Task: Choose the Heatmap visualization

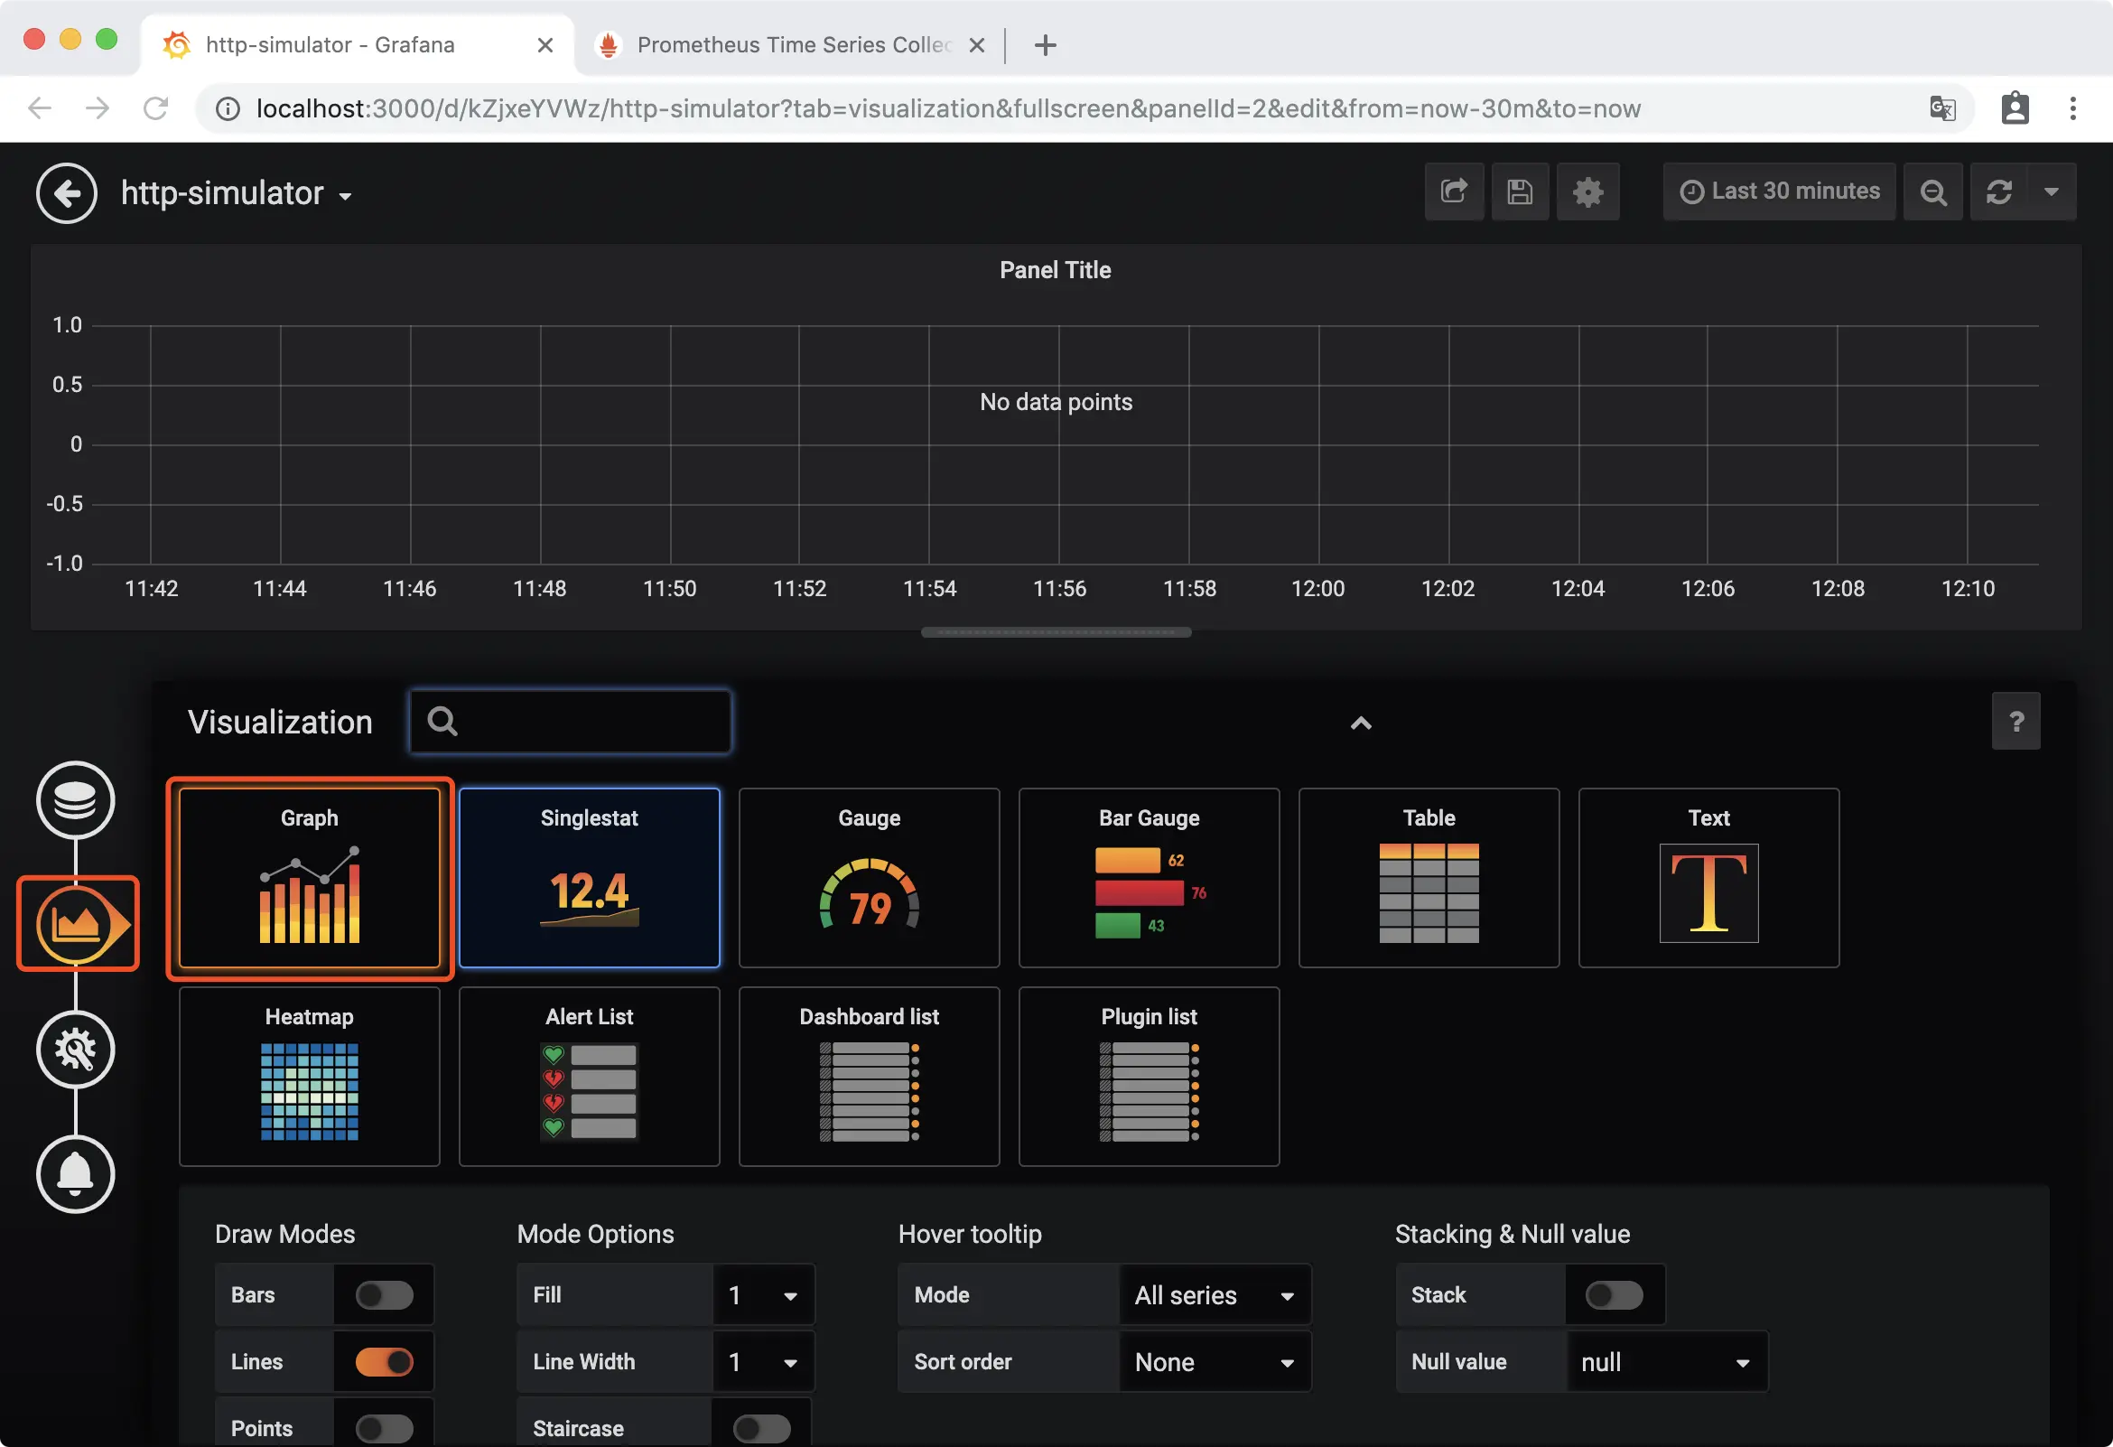Action: 309,1077
